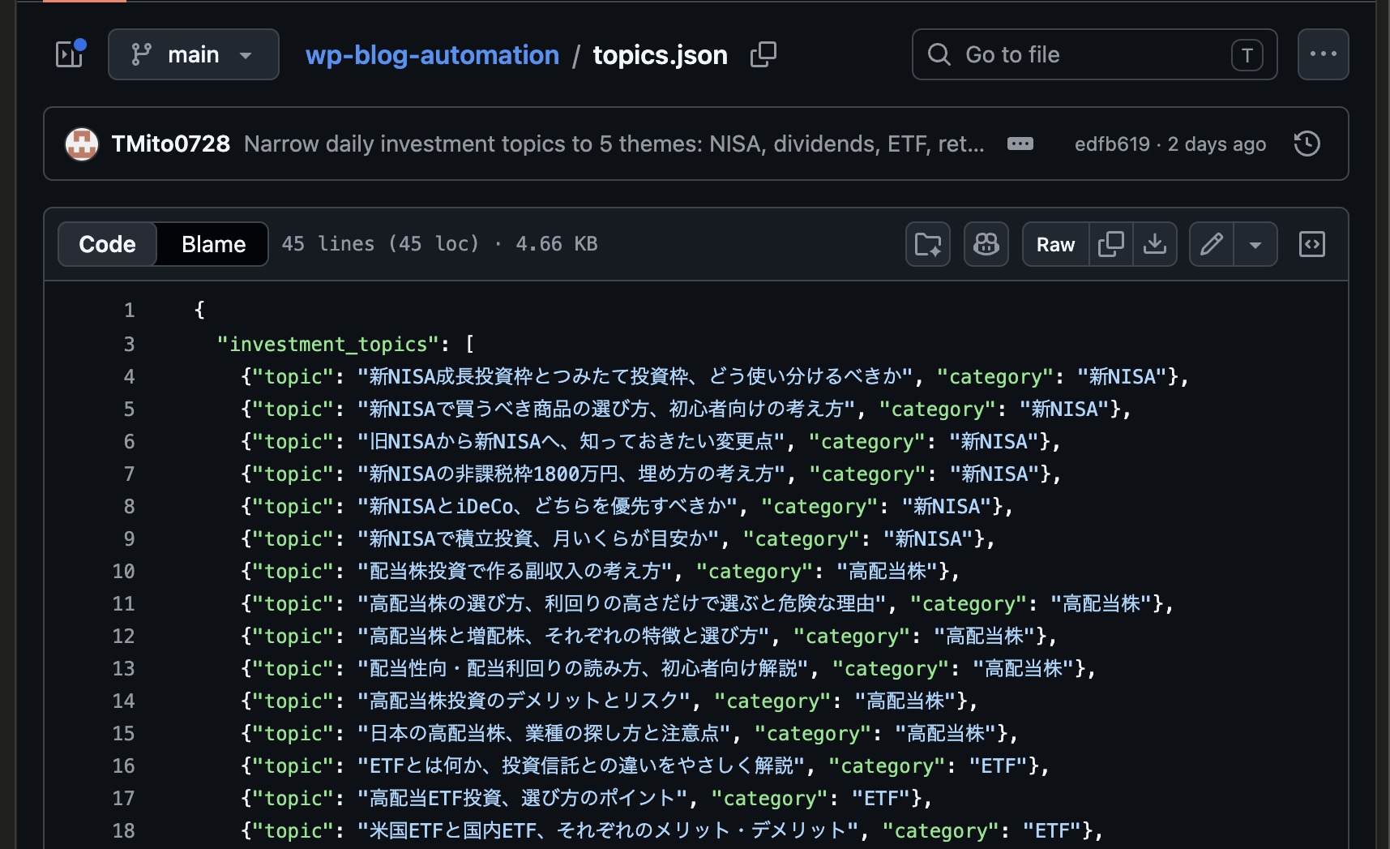Select line number 1
1390x849 pixels.
pyautogui.click(x=129, y=310)
